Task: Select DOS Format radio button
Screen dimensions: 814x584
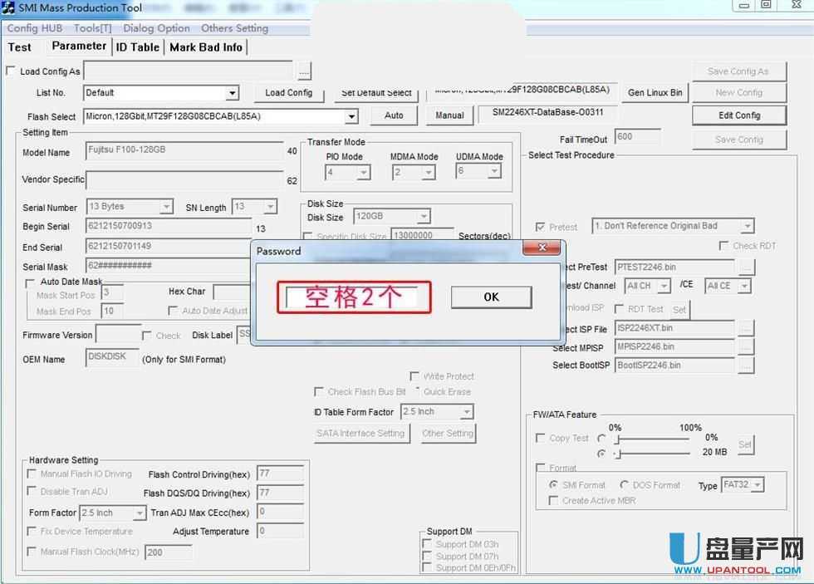Action: point(625,485)
